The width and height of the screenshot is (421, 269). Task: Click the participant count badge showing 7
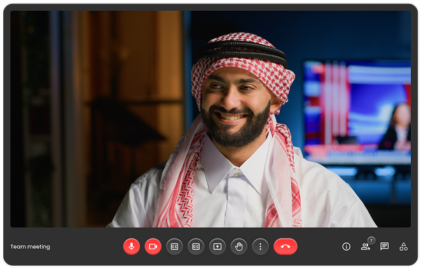(x=371, y=240)
